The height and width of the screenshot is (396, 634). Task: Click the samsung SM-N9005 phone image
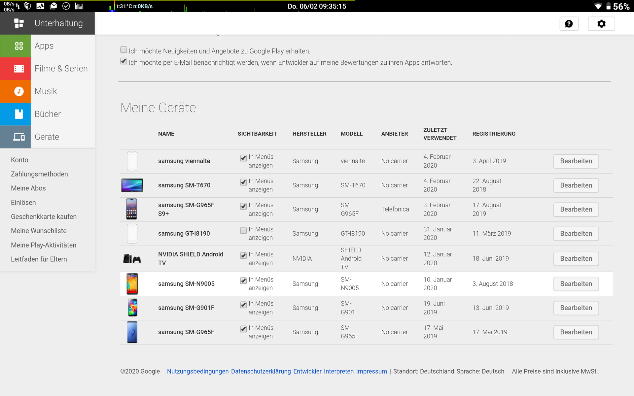click(x=132, y=284)
